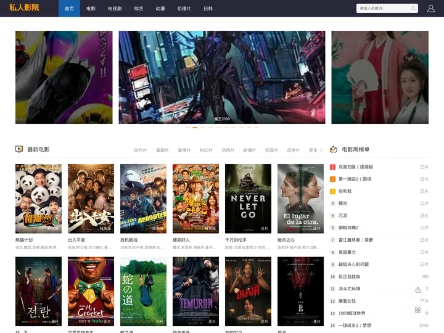Image resolution: width=444 pixels, height=333 pixels.
Task: Open the 电视剧 navigation tab
Action: pos(115,9)
